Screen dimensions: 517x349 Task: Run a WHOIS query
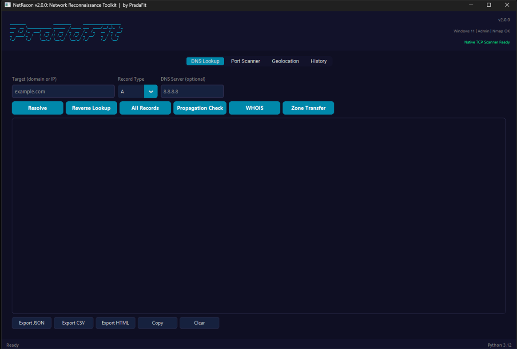pos(255,108)
